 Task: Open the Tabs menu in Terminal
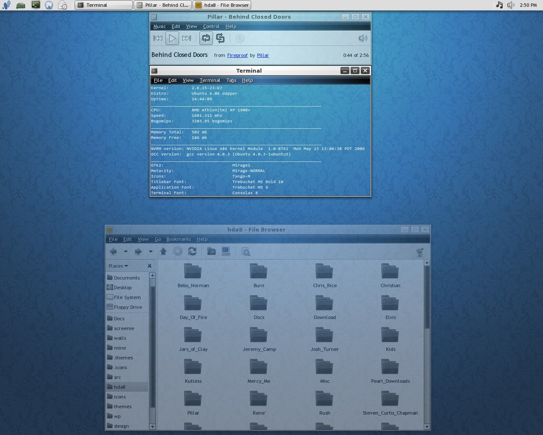(231, 80)
